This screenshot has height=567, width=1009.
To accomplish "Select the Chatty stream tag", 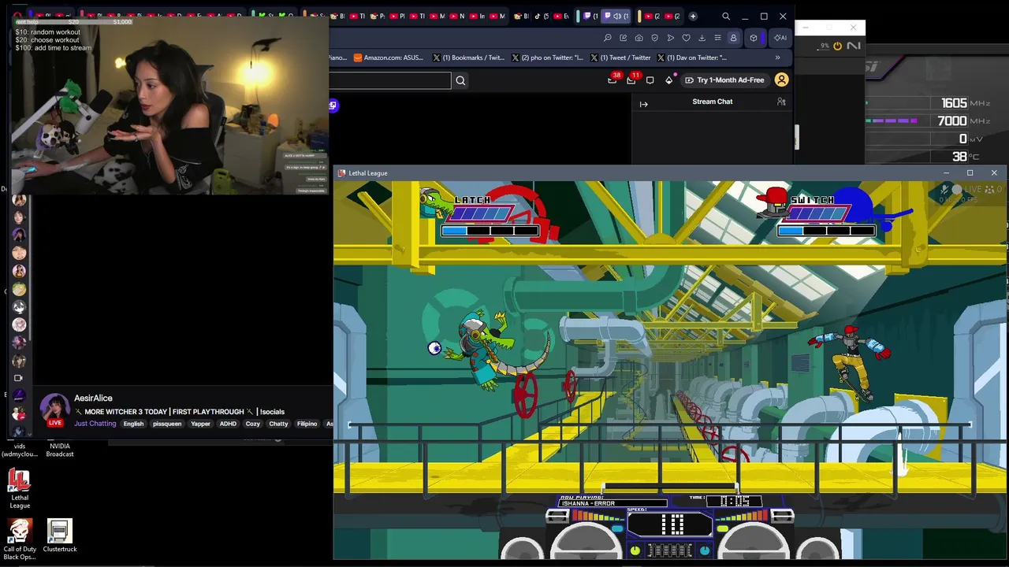I will [x=278, y=424].
